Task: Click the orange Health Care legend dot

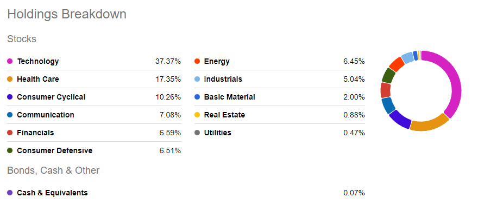Action: 10,79
